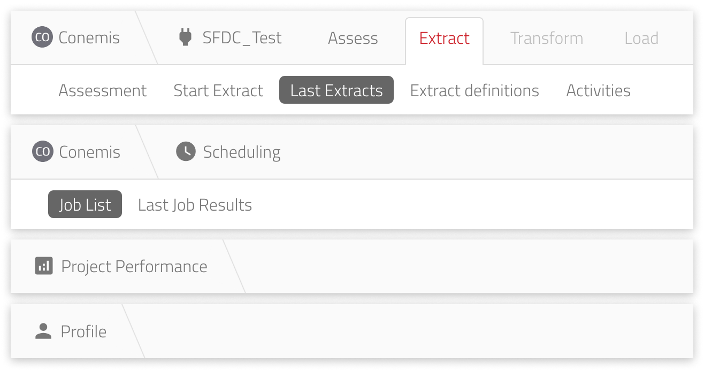
Task: Open Extract definitions
Action: coord(475,90)
